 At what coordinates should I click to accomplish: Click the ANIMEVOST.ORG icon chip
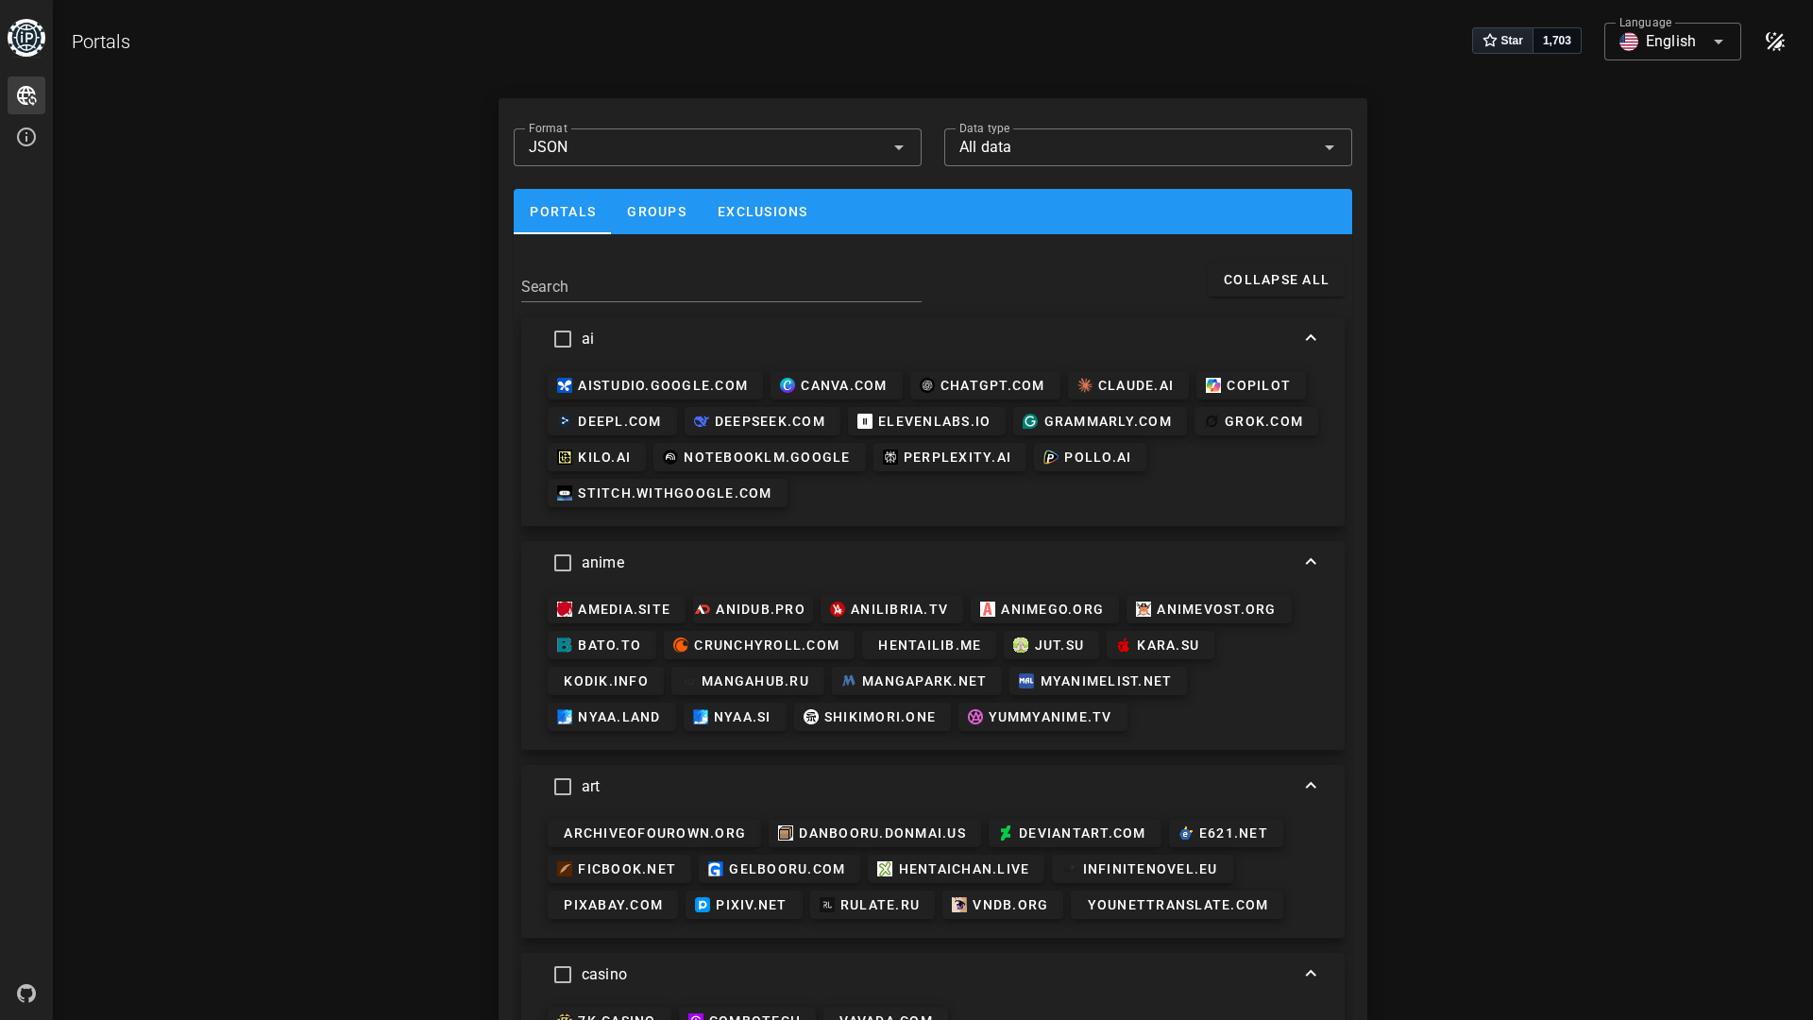coord(1209,609)
